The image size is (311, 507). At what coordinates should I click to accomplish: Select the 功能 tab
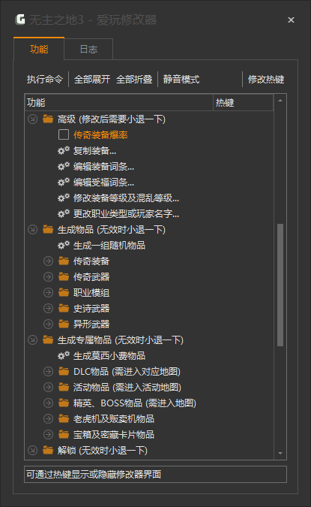pyautogui.click(x=39, y=49)
